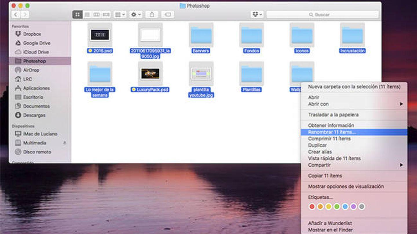Select the Fondos folder icon

pos(251,35)
